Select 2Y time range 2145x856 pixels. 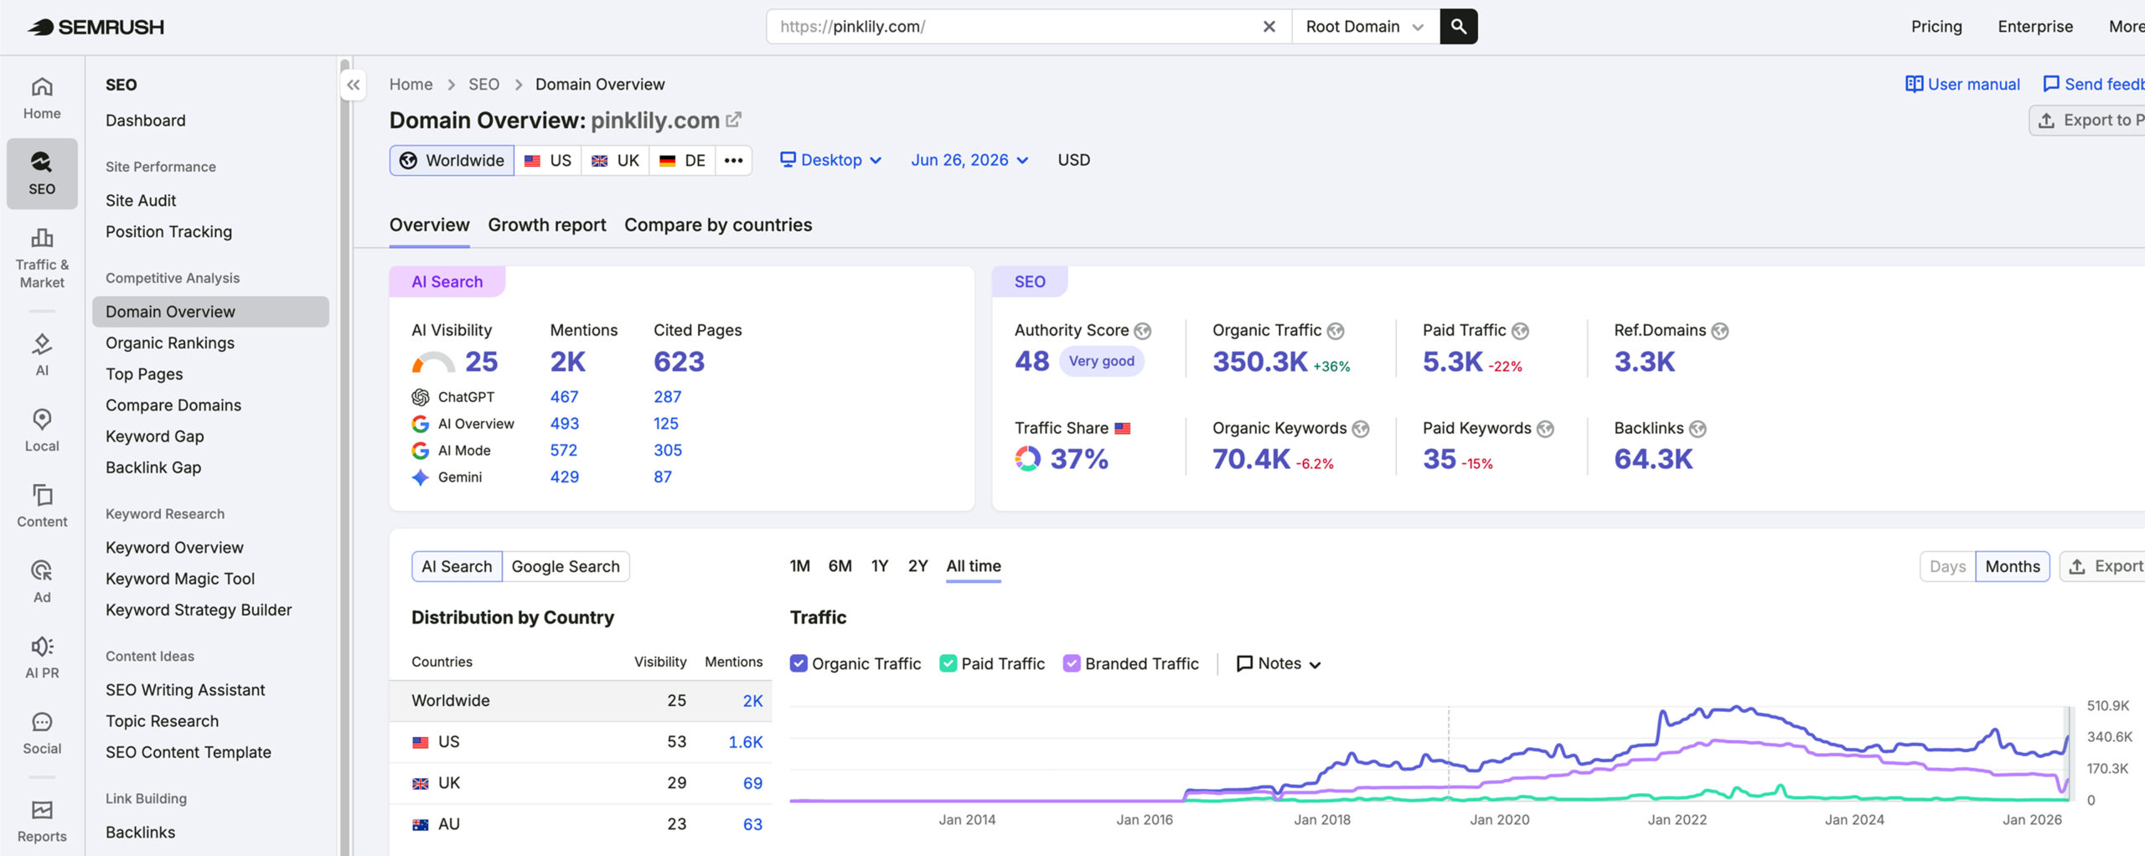[x=918, y=566]
